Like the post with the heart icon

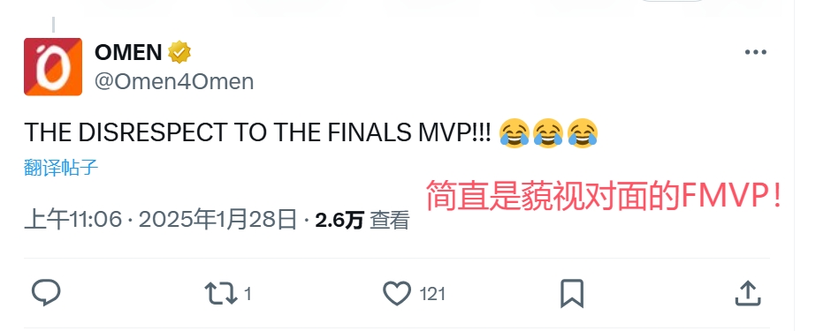point(397,294)
